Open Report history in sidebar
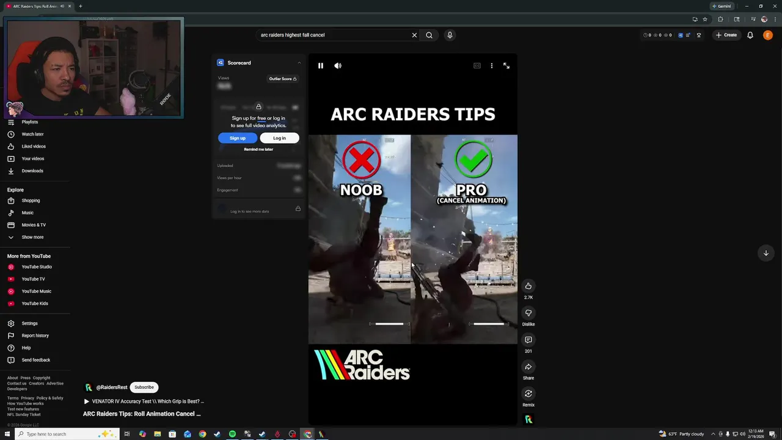This screenshot has width=782, height=440. click(x=35, y=335)
